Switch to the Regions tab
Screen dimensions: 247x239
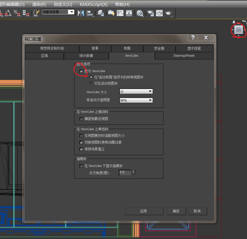pos(44,56)
